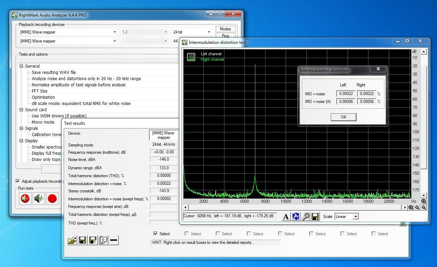Viewport: 437px width, 267px height.
Task: Check the second Select column box
Action: (x=186, y=233)
